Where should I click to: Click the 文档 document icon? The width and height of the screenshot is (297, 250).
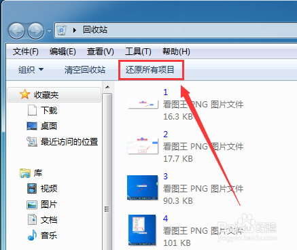32,219
